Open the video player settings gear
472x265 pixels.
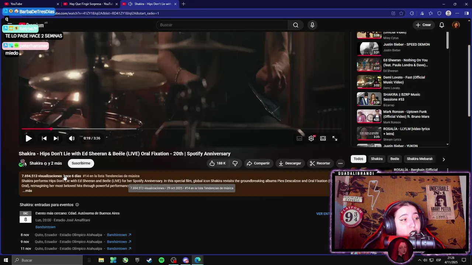[x=311, y=138]
